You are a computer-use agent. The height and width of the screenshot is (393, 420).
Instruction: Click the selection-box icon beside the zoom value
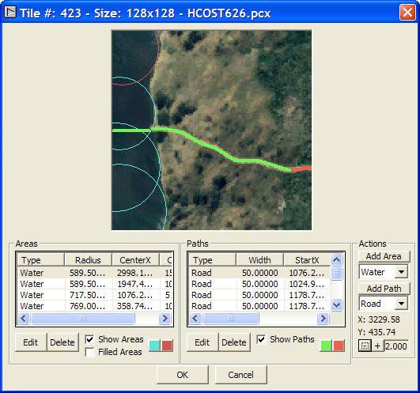tap(365, 346)
